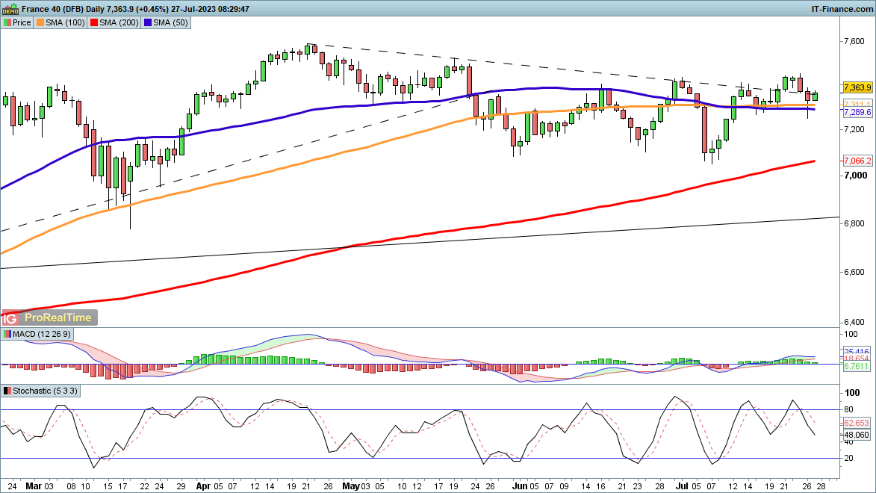The width and height of the screenshot is (876, 493).
Task: Click the SMA 200 value label 7,066.2
Action: click(857, 161)
